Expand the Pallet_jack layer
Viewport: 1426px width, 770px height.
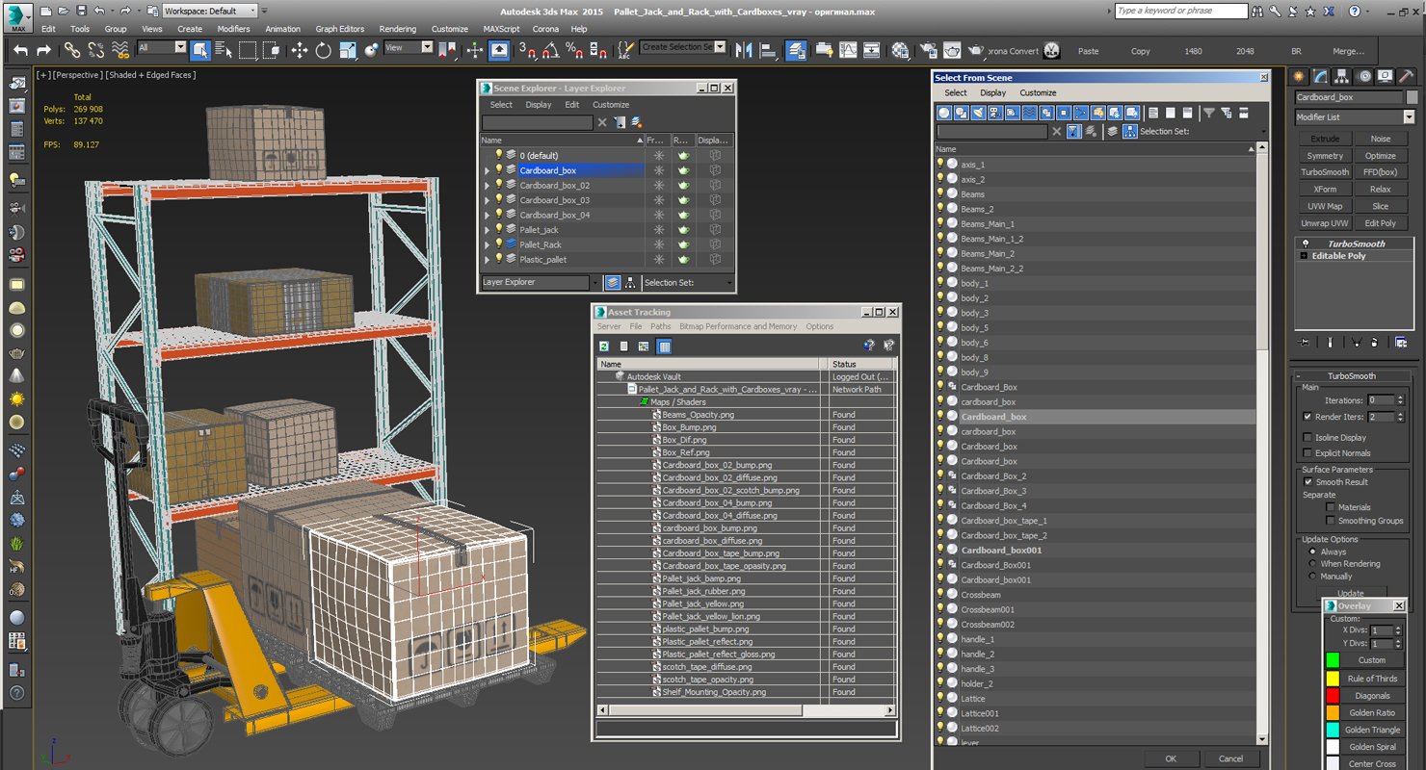(x=488, y=230)
